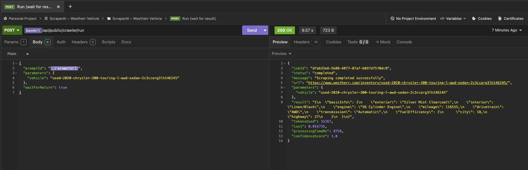This screenshot has height=170, width=528.
Task: Open the westherr.com inventory URL link
Action: tap(408, 83)
